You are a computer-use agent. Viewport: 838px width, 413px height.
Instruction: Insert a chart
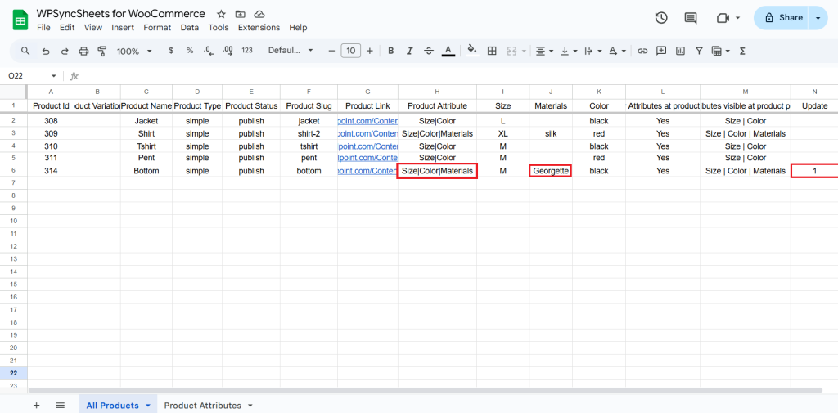[x=680, y=51]
